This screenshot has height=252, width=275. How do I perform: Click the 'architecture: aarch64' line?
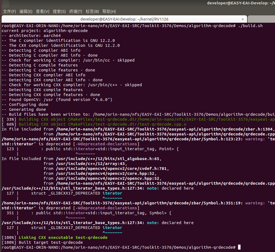pyautogui.click(x=31, y=36)
